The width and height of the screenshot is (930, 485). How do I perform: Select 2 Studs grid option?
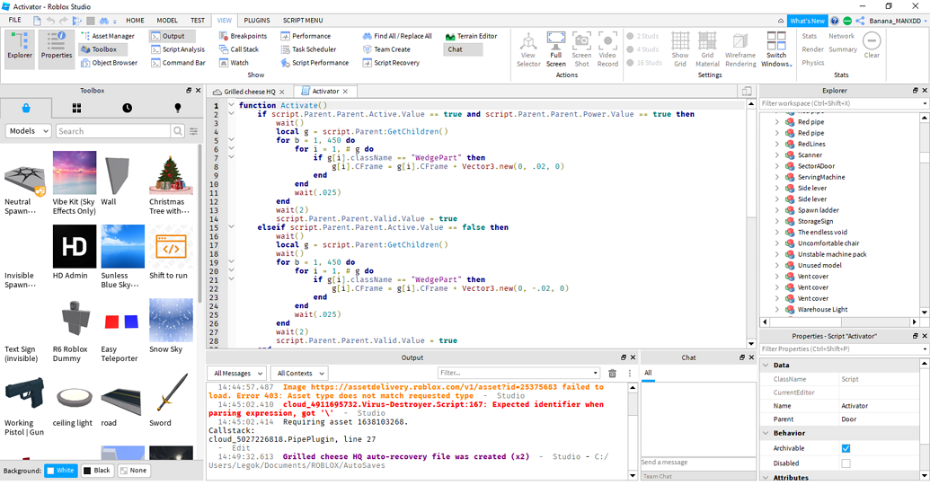tap(643, 36)
